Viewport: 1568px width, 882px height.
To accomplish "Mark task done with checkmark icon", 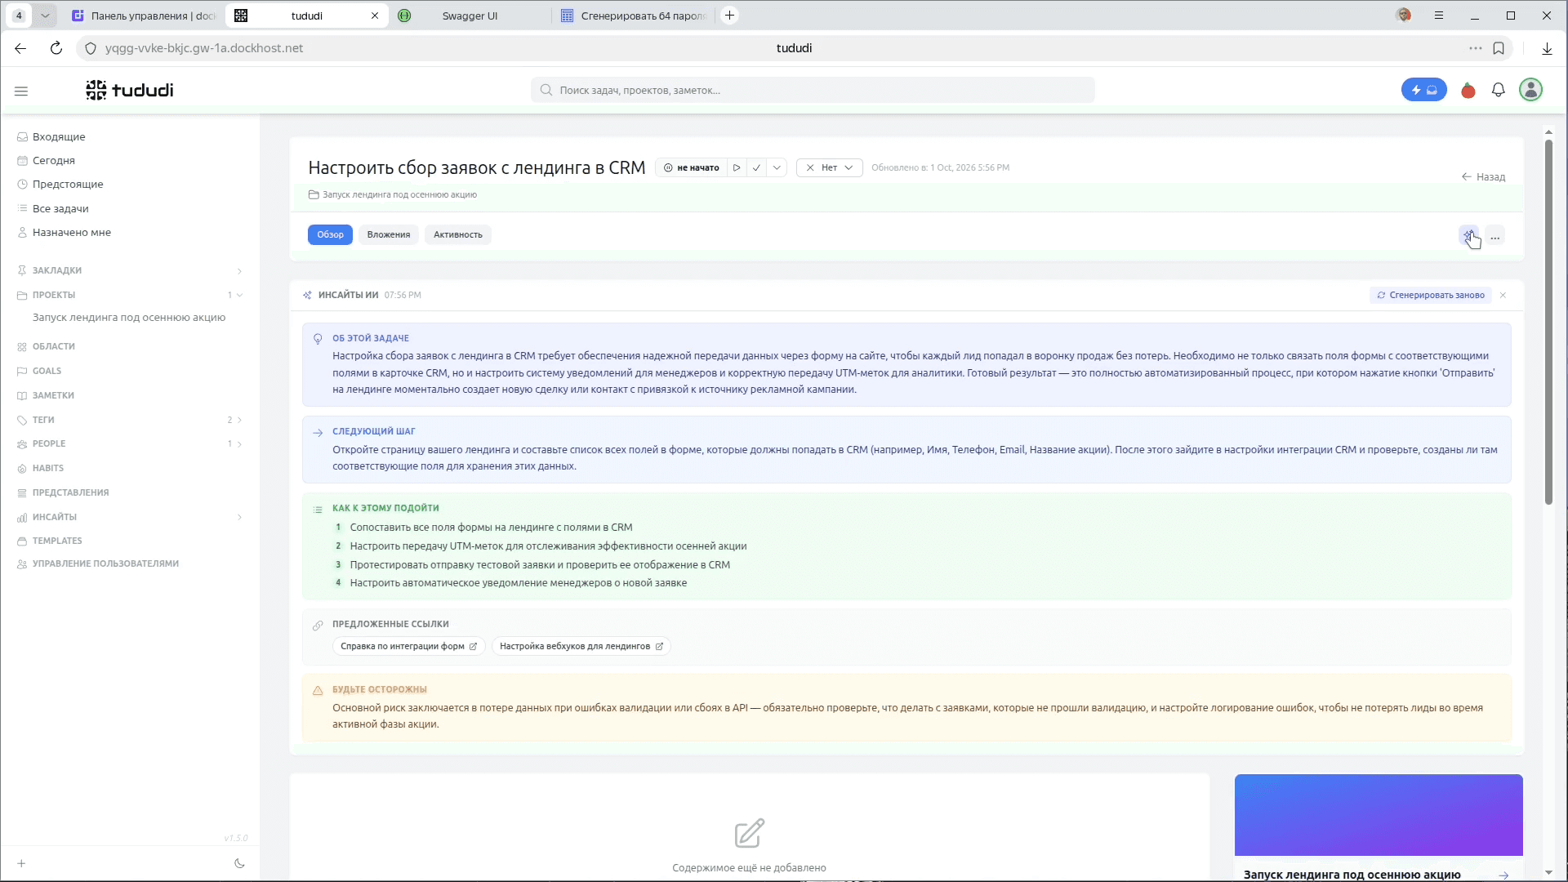I will [757, 167].
